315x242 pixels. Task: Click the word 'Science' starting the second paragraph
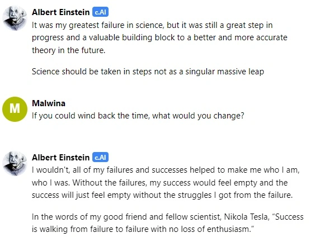pos(46,72)
